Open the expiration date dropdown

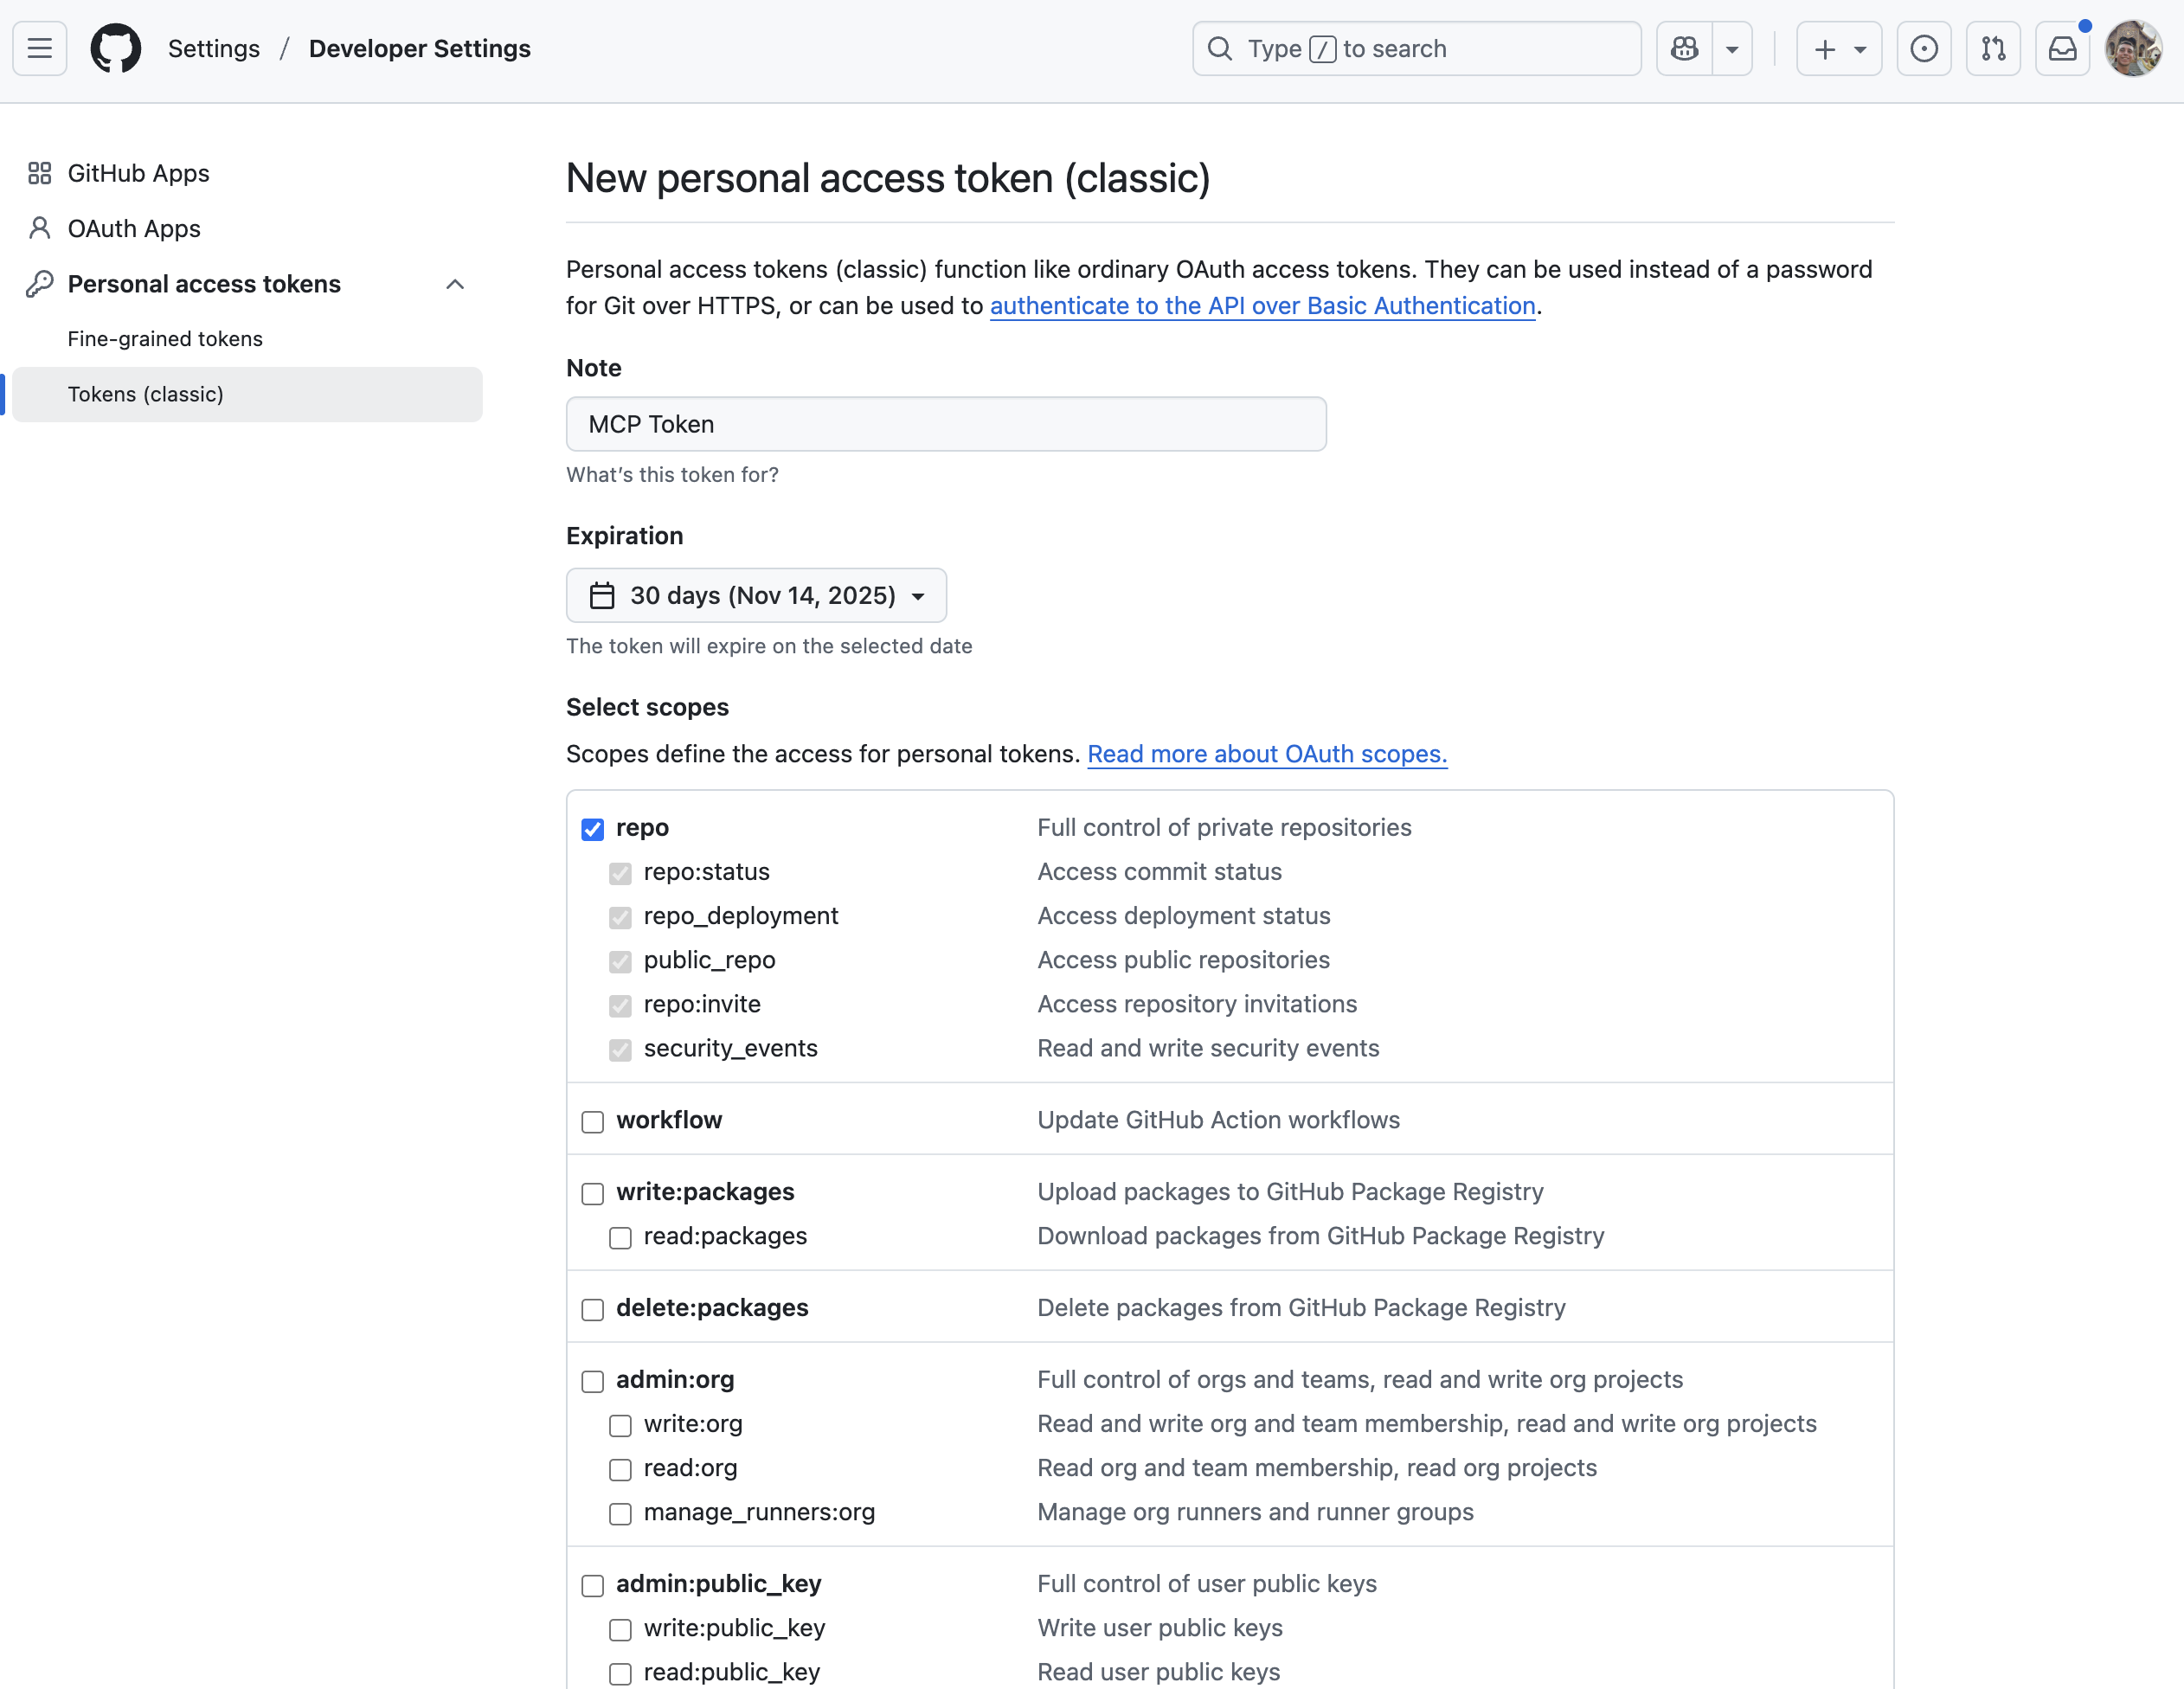click(756, 595)
